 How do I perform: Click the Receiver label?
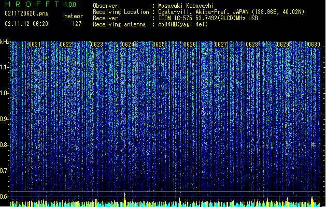pos(105,18)
